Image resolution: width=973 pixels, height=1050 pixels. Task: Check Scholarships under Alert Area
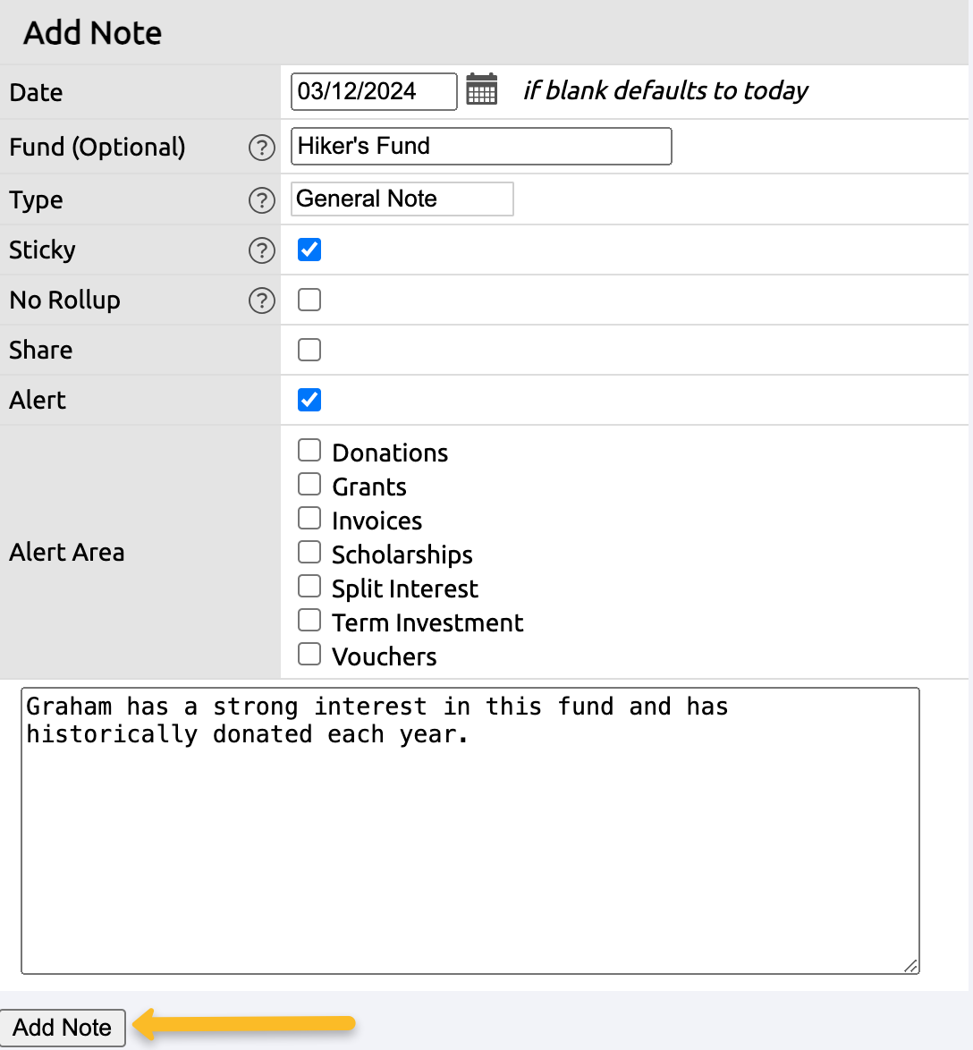click(x=309, y=552)
